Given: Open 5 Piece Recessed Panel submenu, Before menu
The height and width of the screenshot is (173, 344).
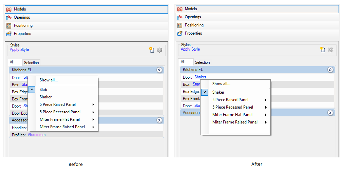Looking at the screenshot, I should [x=63, y=112].
